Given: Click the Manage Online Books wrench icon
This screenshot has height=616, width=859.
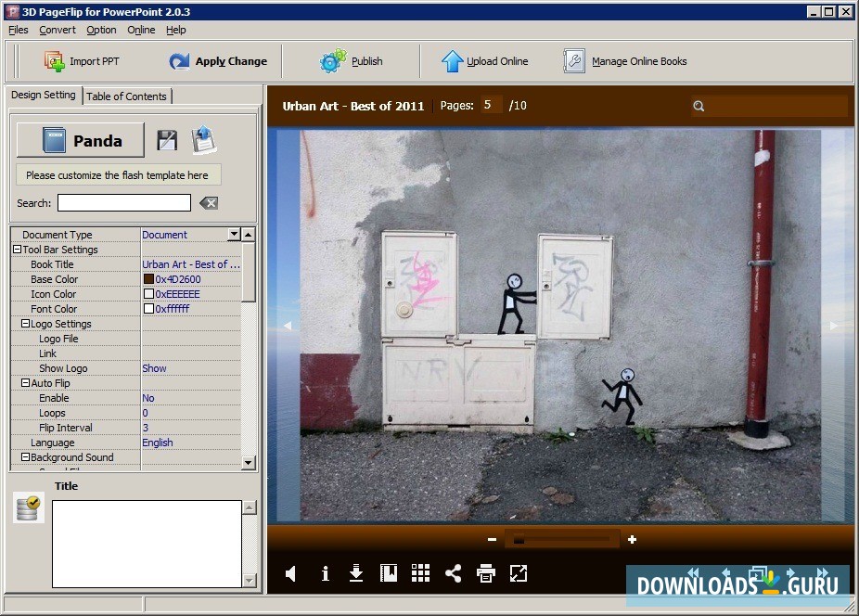Looking at the screenshot, I should (573, 61).
